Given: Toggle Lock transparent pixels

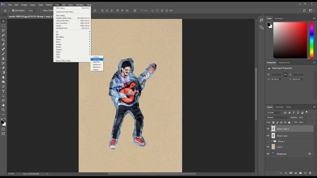Looking at the screenshot, I should pos(273,123).
